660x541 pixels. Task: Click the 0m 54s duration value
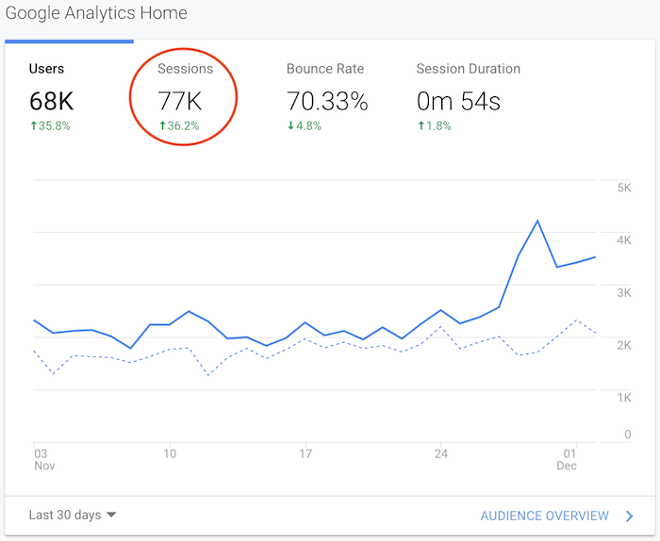pyautogui.click(x=458, y=102)
